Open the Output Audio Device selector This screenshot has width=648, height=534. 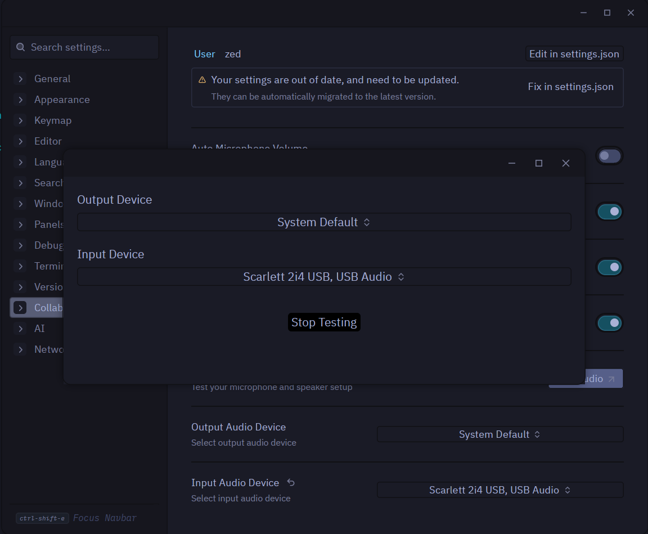499,434
